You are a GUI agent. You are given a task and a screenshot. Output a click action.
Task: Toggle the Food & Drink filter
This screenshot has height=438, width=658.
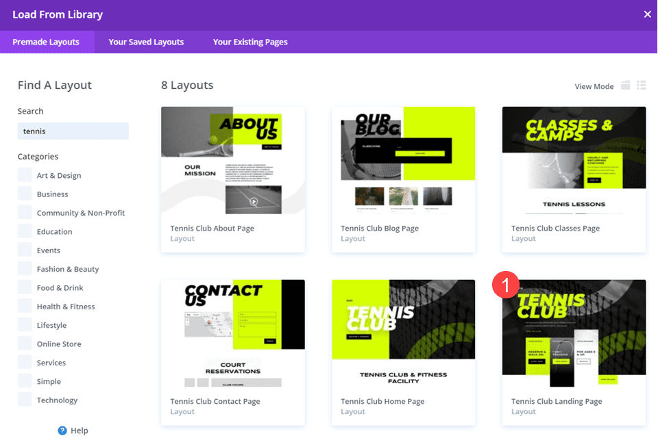click(x=25, y=287)
